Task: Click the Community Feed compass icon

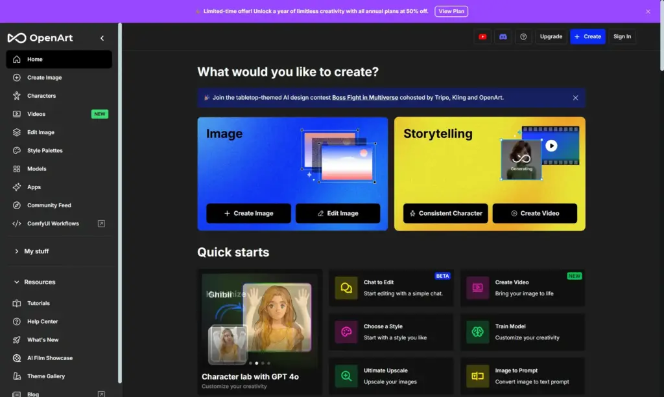Action: pyautogui.click(x=16, y=205)
